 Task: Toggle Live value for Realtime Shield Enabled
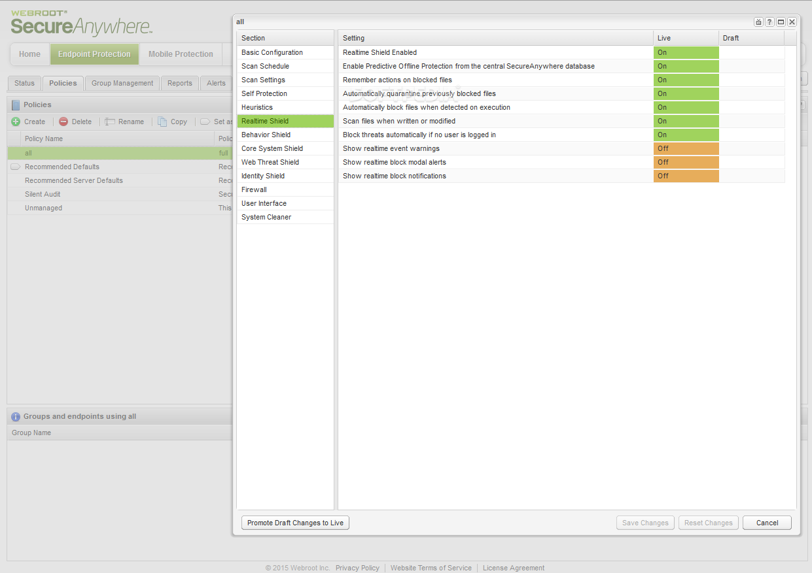pyautogui.click(x=686, y=52)
